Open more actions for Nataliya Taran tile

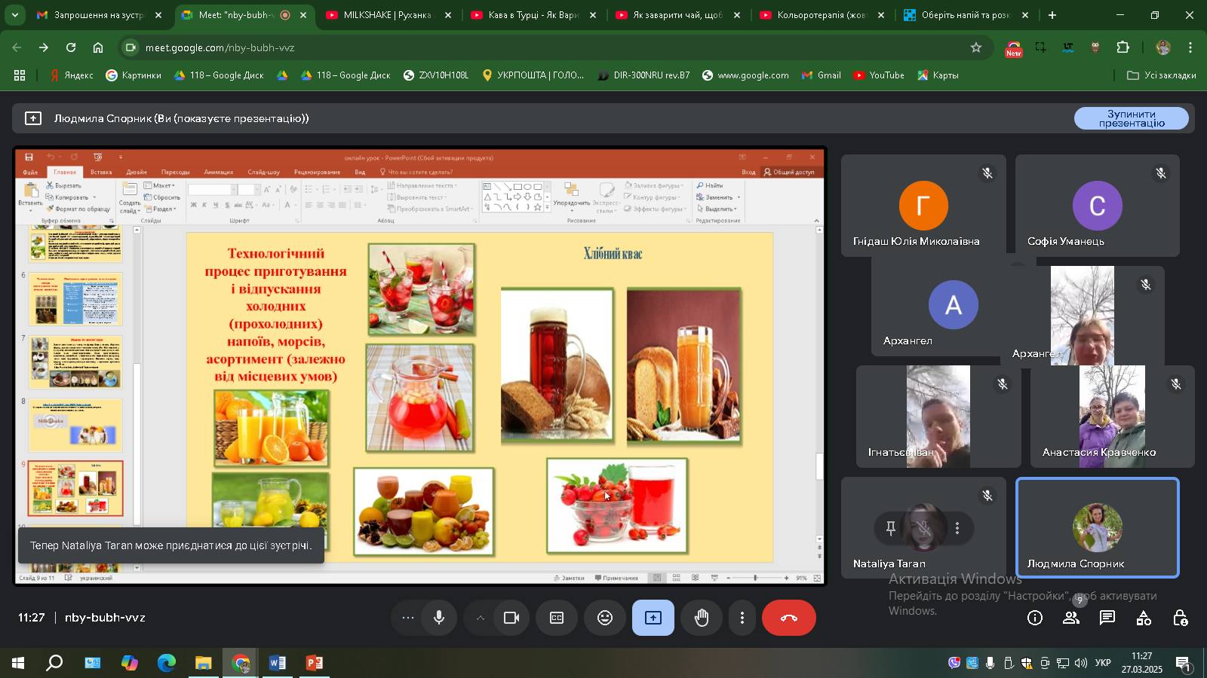(957, 528)
